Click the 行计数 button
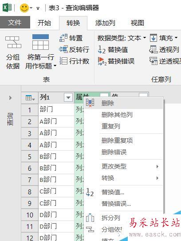 [x=74, y=61]
